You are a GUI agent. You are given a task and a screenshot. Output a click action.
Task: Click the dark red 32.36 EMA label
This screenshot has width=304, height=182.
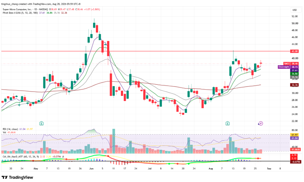(x=295, y=85)
